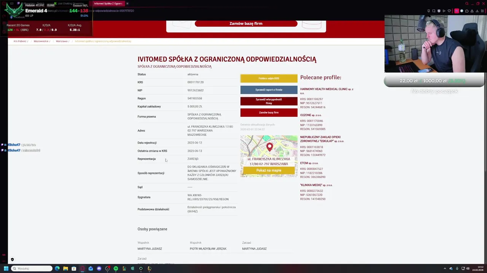The width and height of the screenshot is (487, 273).
Task: Open File Explorer from the taskbar
Action: (65, 268)
